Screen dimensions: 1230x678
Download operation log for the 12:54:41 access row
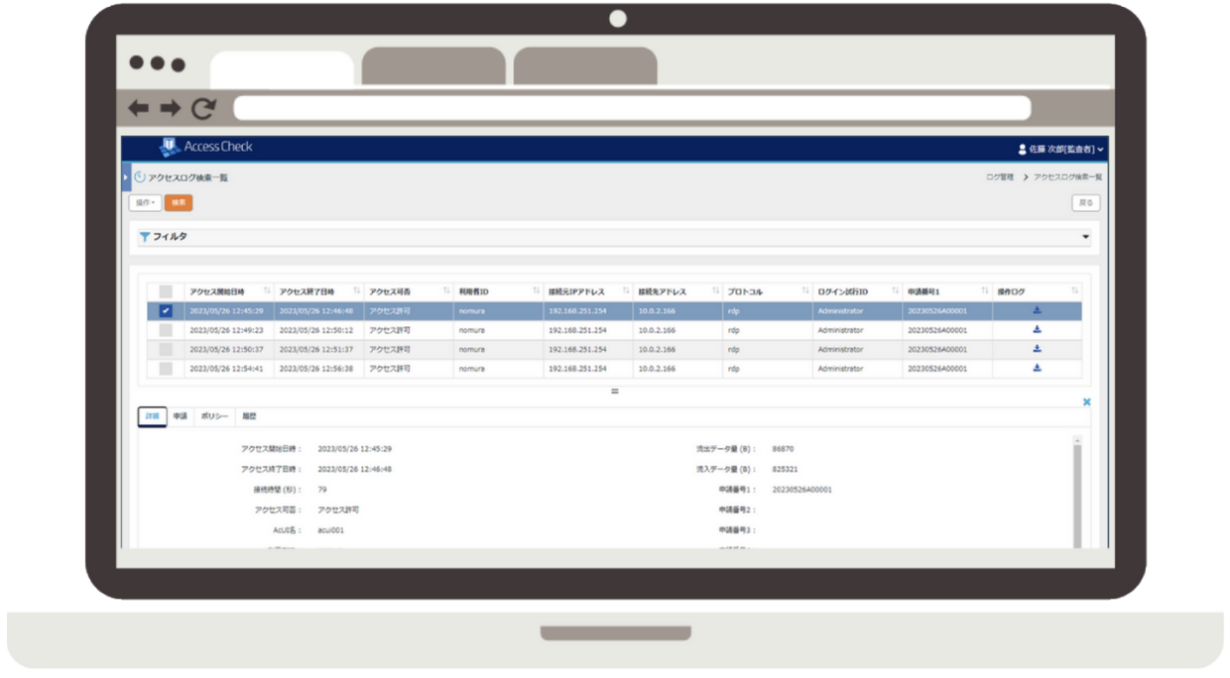[x=1037, y=368]
